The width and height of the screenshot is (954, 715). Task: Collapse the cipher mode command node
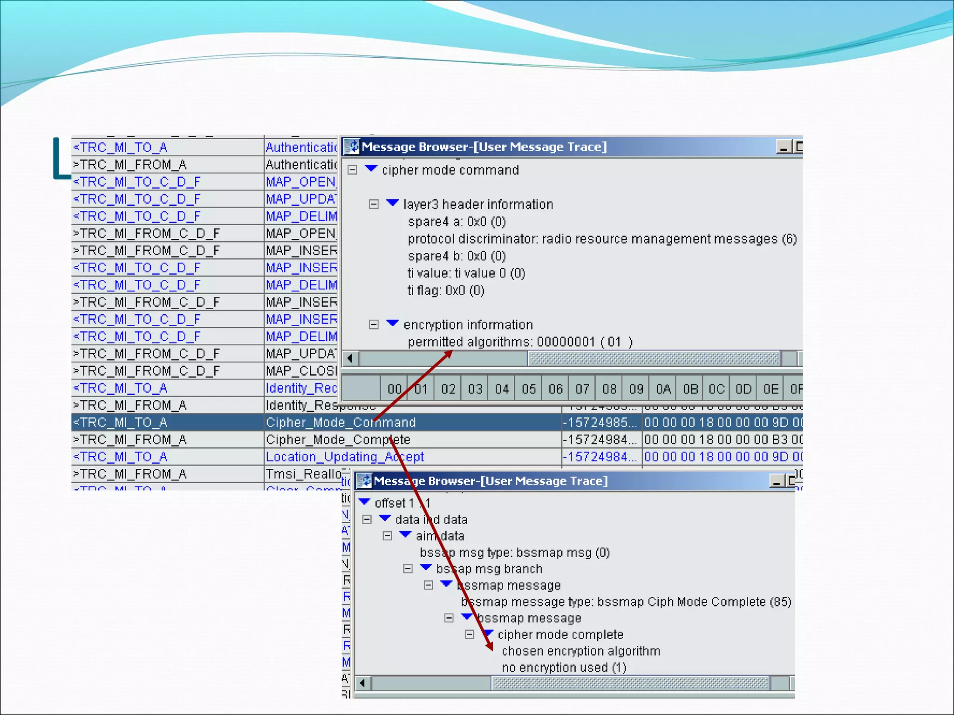353,170
